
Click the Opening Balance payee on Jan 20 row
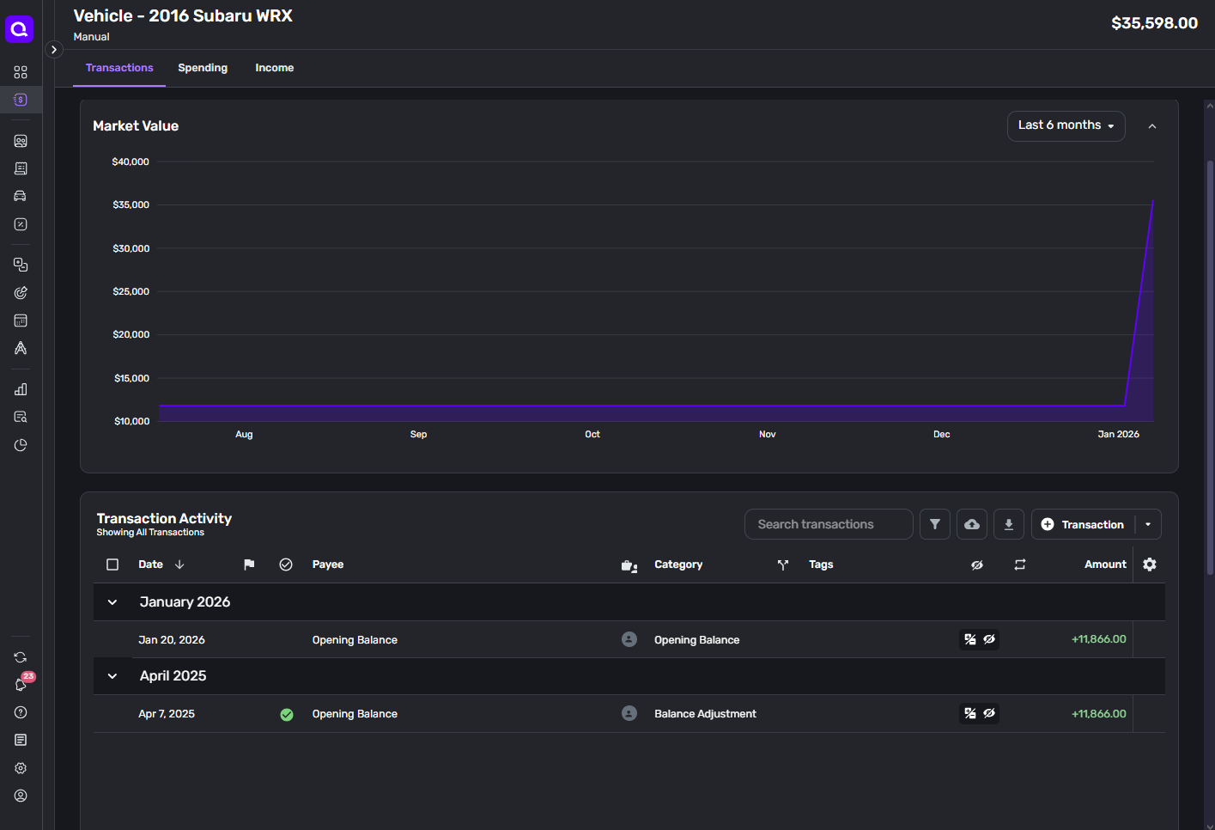click(355, 640)
